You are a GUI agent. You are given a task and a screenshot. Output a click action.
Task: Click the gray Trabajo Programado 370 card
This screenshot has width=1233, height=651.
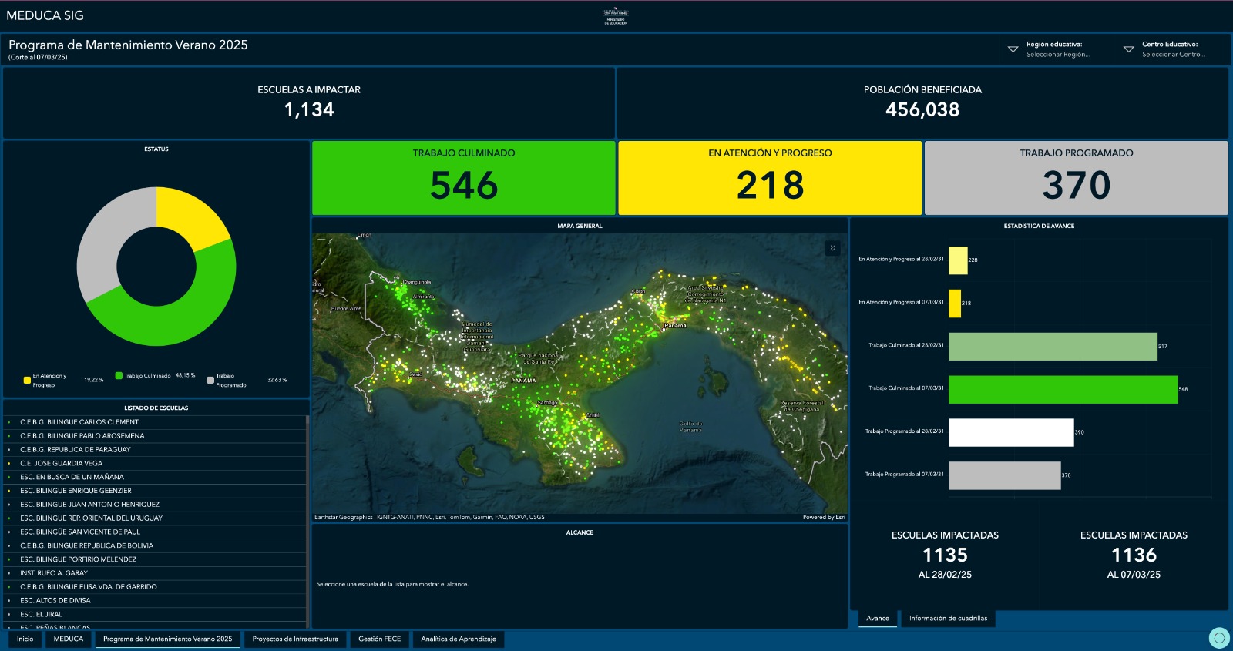[1077, 178]
